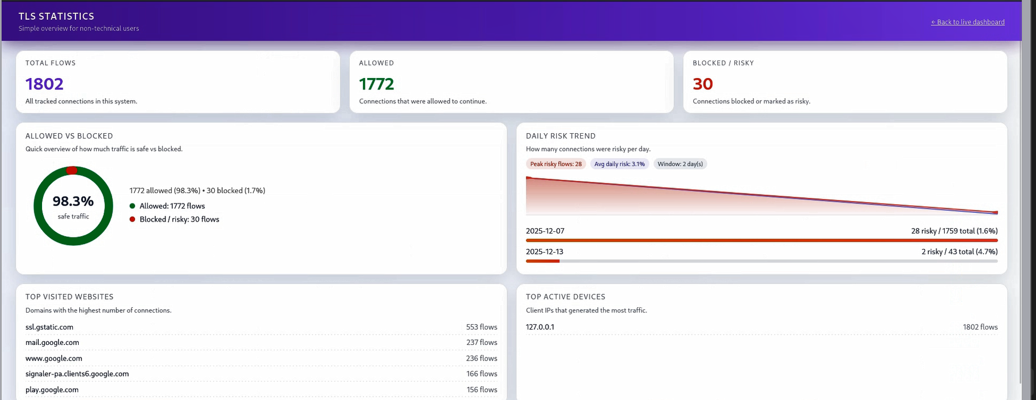Open the Total Flows 1802 card
The image size is (1036, 400).
click(x=178, y=82)
